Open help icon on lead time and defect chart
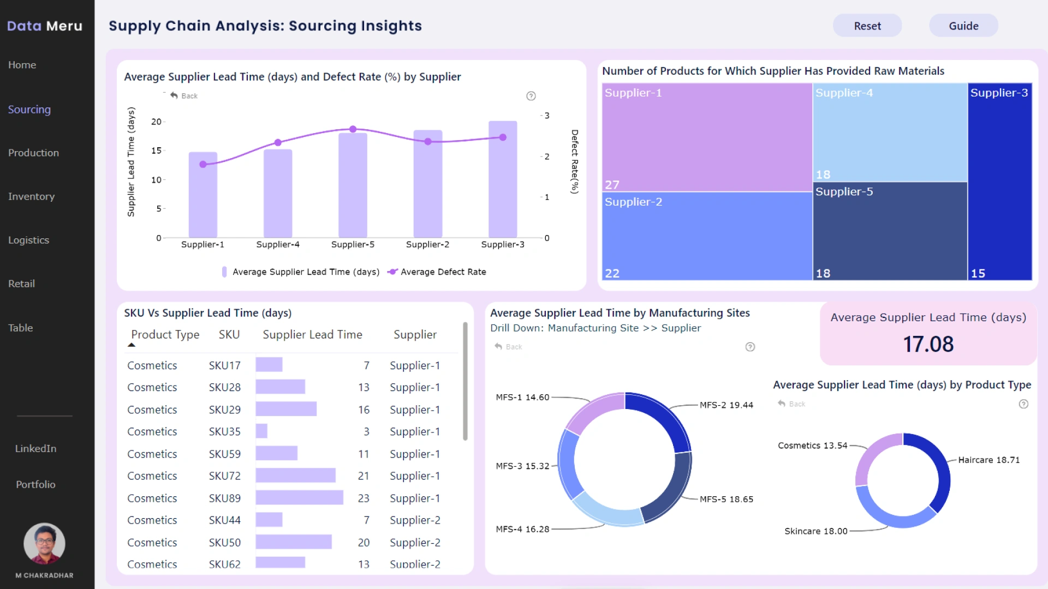 point(531,96)
